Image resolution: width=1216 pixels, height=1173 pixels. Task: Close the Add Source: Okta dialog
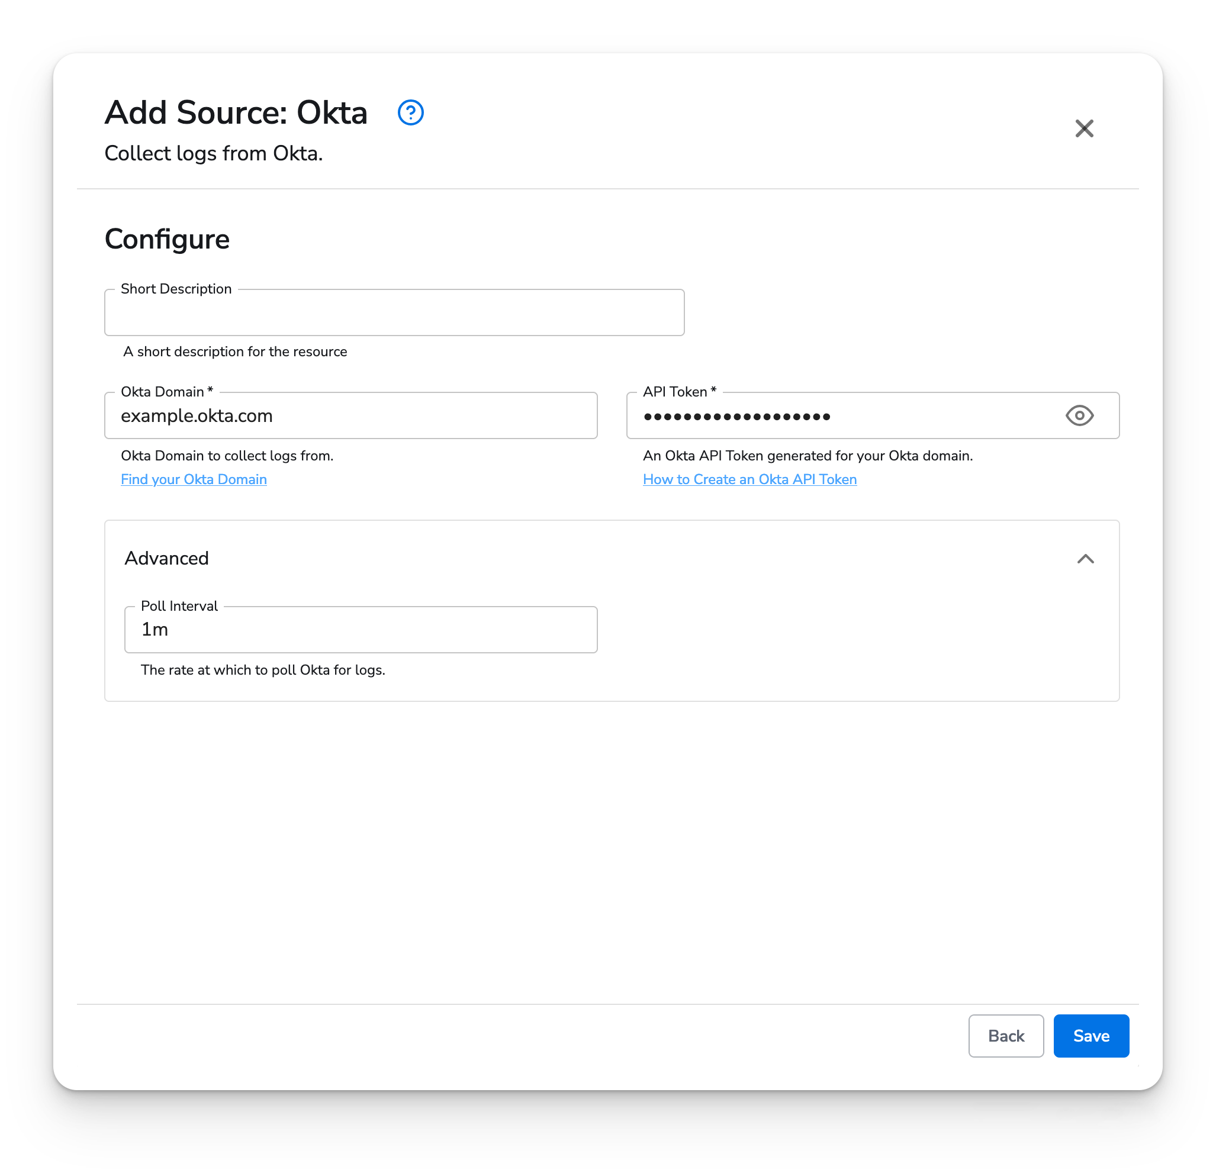pyautogui.click(x=1084, y=129)
